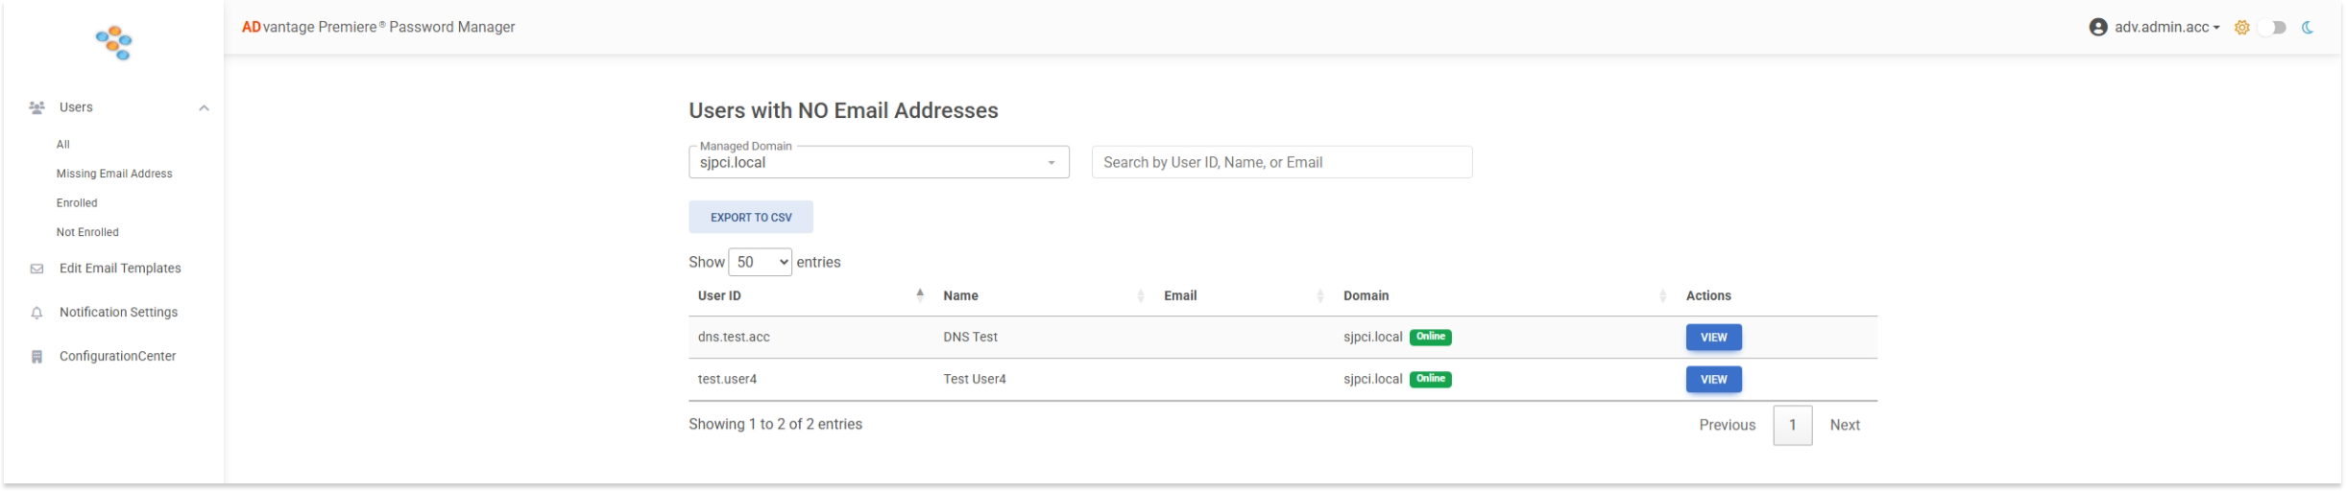Click Online badge in test.user4 row
2346x492 pixels.
(x=1430, y=379)
